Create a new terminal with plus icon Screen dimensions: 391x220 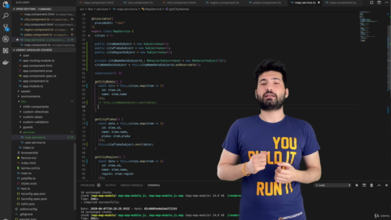357,185
